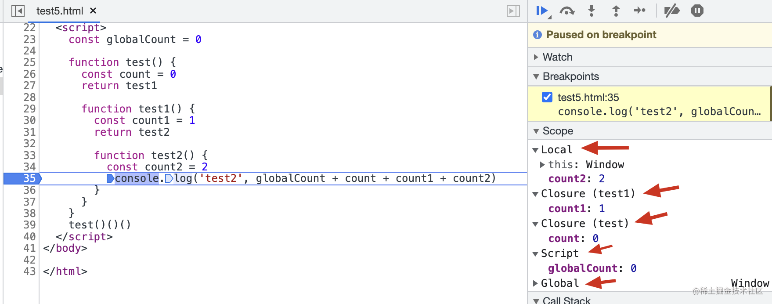Screen dimensions: 772x304
Task: Click the Window value beside Global
Action: point(750,283)
